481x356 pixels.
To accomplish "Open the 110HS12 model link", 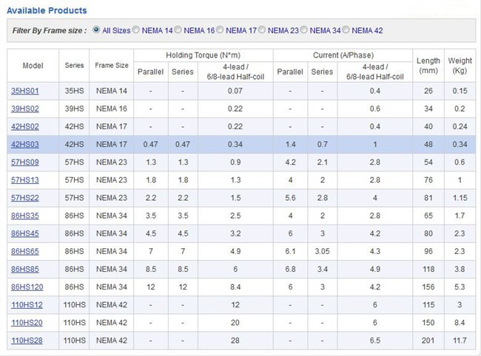I will [27, 305].
